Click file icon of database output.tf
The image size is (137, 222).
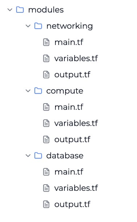tap(46, 204)
